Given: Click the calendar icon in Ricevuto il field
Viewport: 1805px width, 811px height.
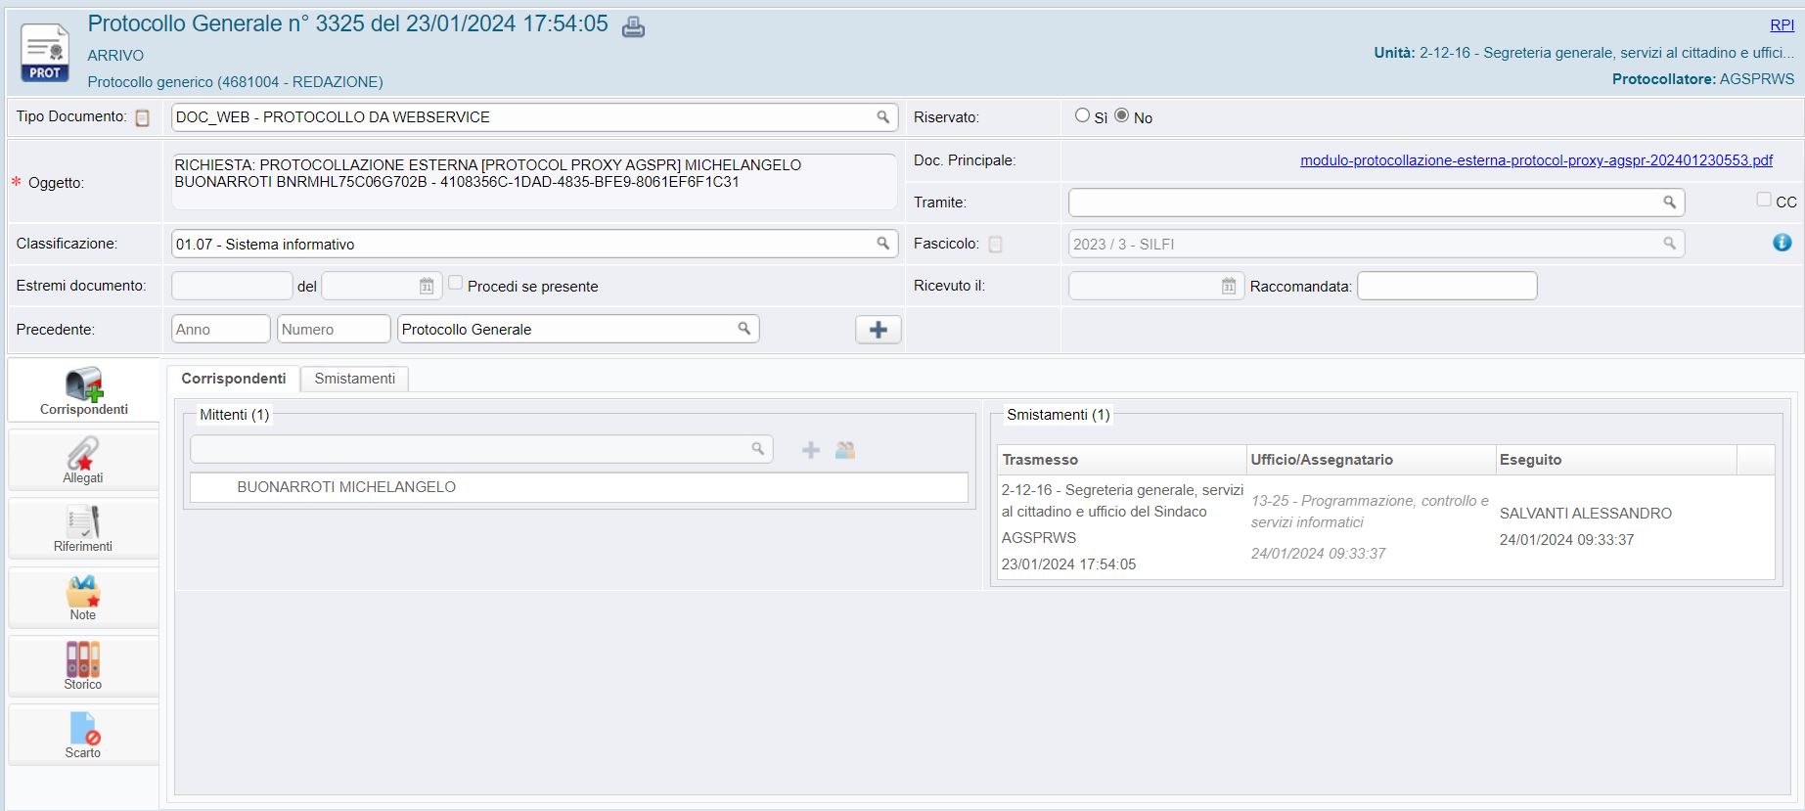Looking at the screenshot, I should click(x=1228, y=286).
